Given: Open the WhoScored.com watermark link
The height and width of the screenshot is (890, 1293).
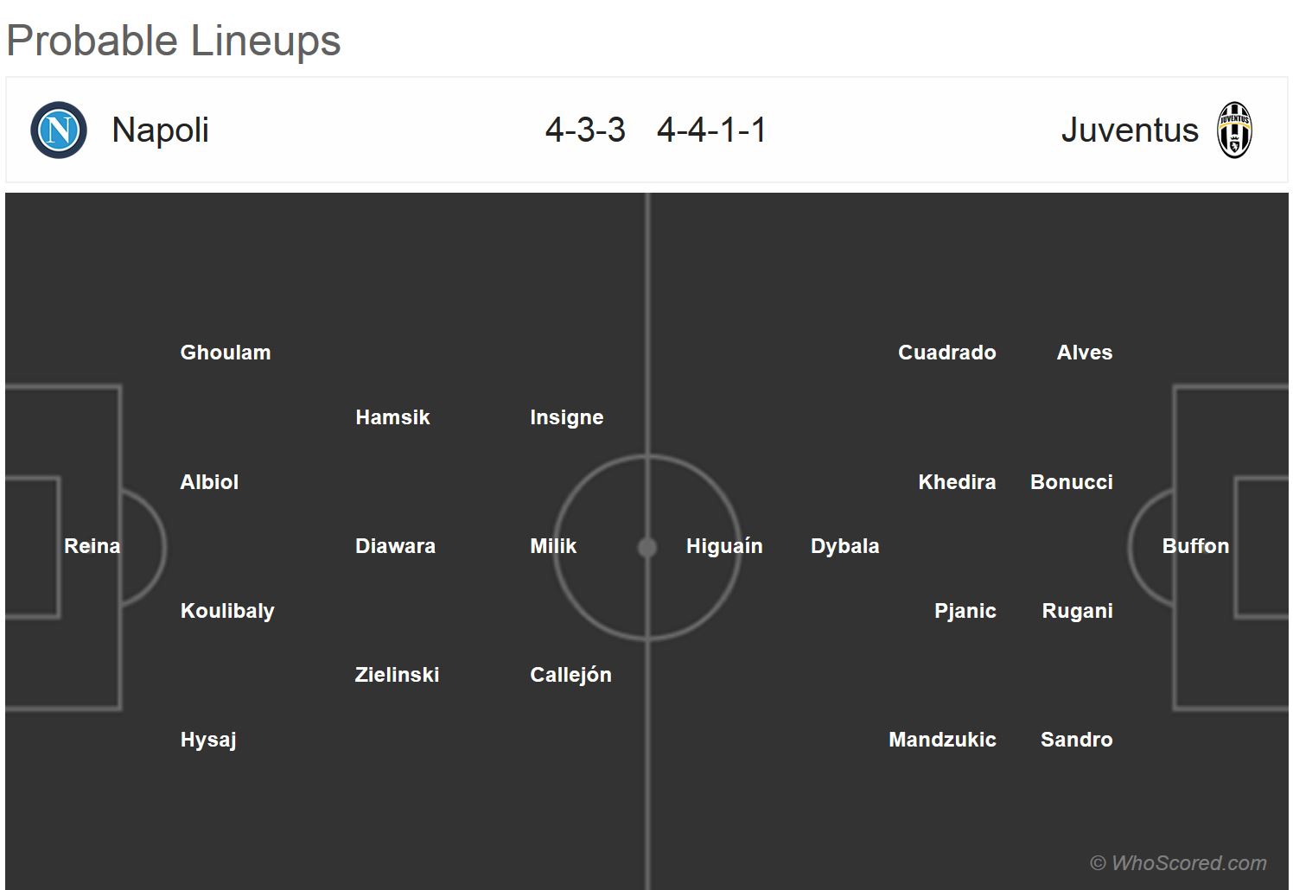Looking at the screenshot, I should click(1178, 862).
